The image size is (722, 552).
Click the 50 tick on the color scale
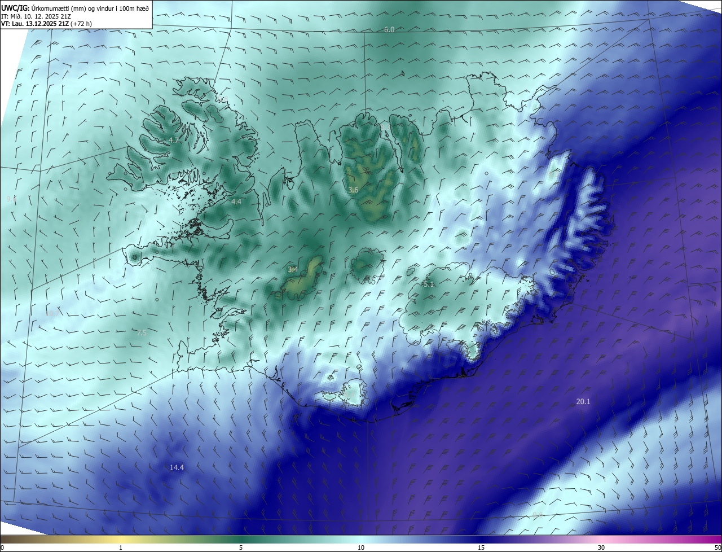click(x=717, y=547)
